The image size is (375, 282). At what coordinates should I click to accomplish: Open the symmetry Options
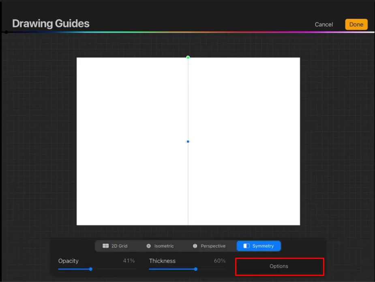[279, 267]
